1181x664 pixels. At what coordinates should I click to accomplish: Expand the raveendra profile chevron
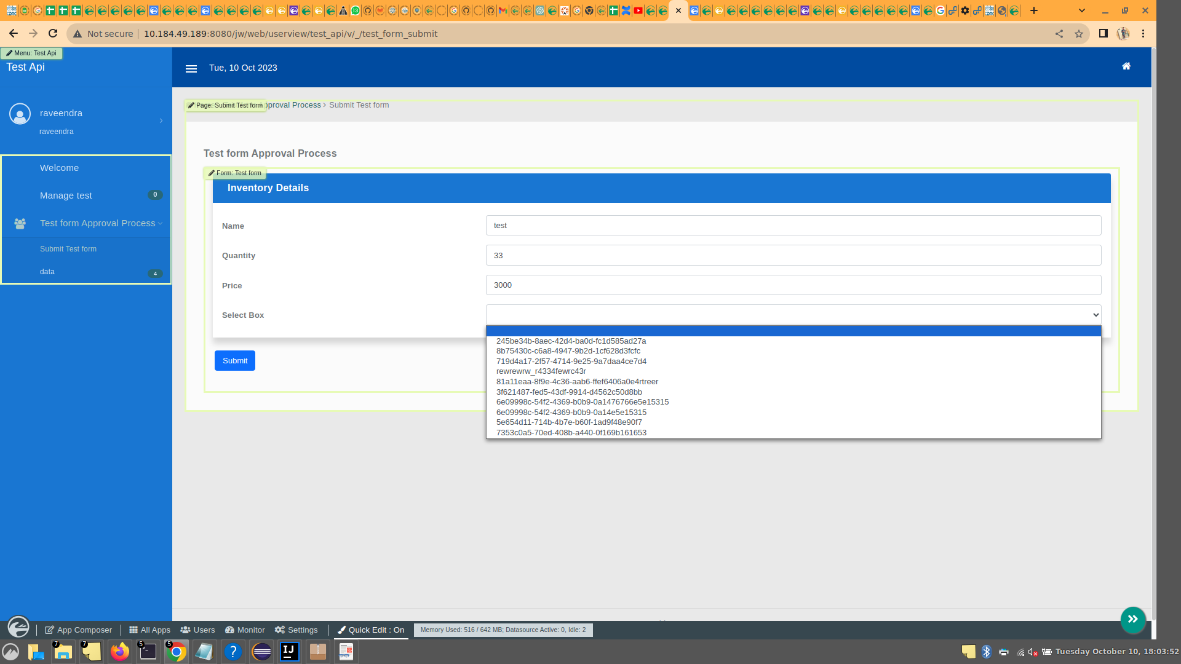click(161, 121)
